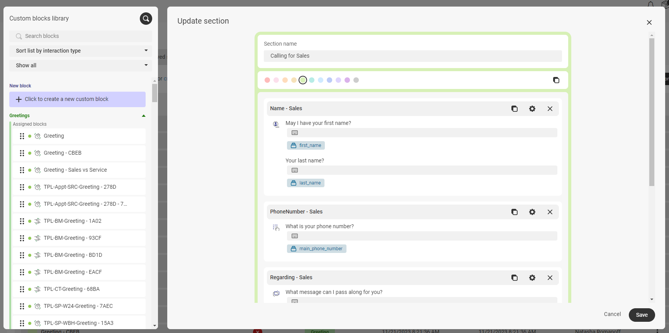669x333 pixels.
Task: Select the purple section color
Action: 347,80
